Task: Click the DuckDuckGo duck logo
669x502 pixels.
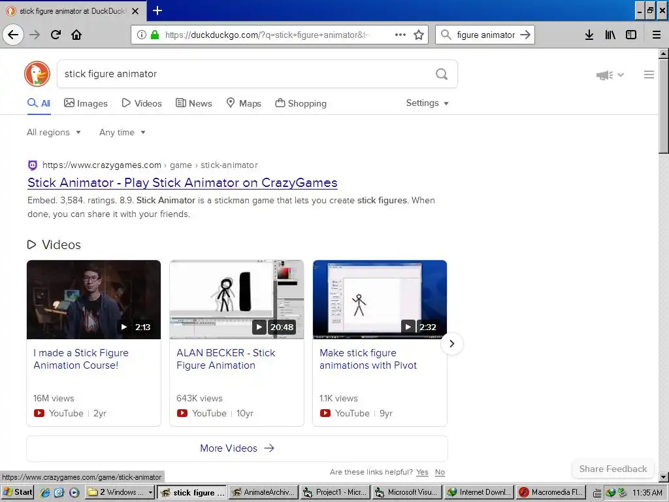Action: click(x=37, y=74)
